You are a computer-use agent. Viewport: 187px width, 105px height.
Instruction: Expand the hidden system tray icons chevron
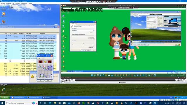(x=163, y=103)
